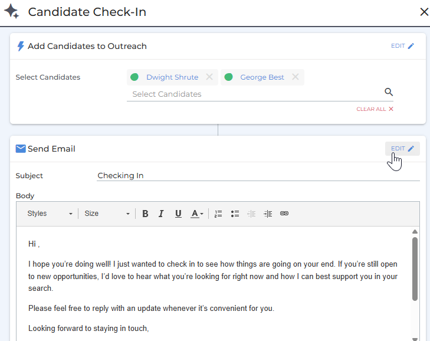Screen dimensions: 430x341
Task: Insert a numbered list
Action: (218, 214)
